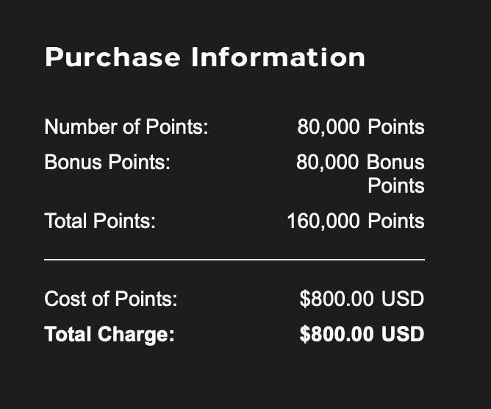The height and width of the screenshot is (409, 491).
Task: Click the Purchase Information heading
Action: (x=205, y=57)
